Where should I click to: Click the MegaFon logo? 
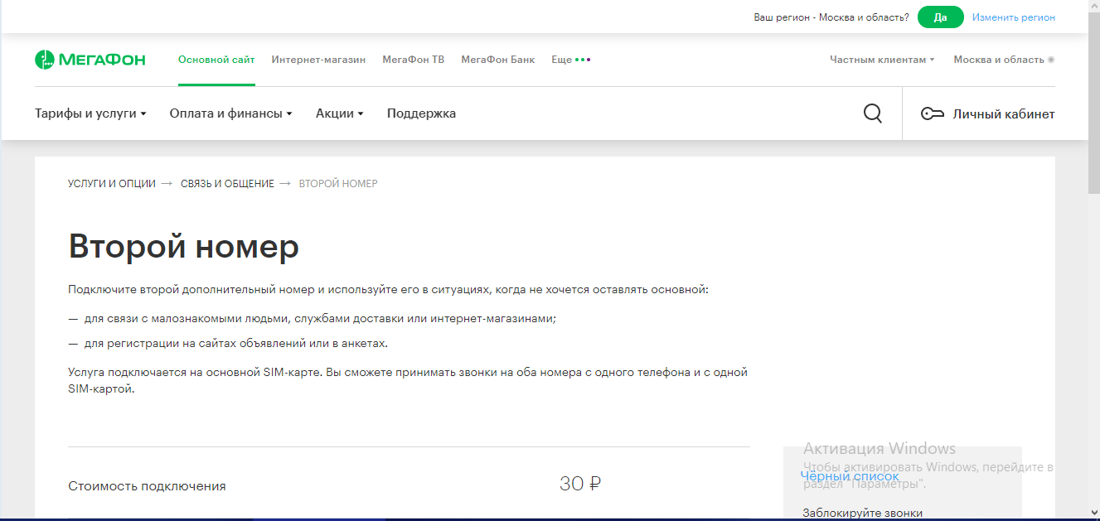(90, 60)
